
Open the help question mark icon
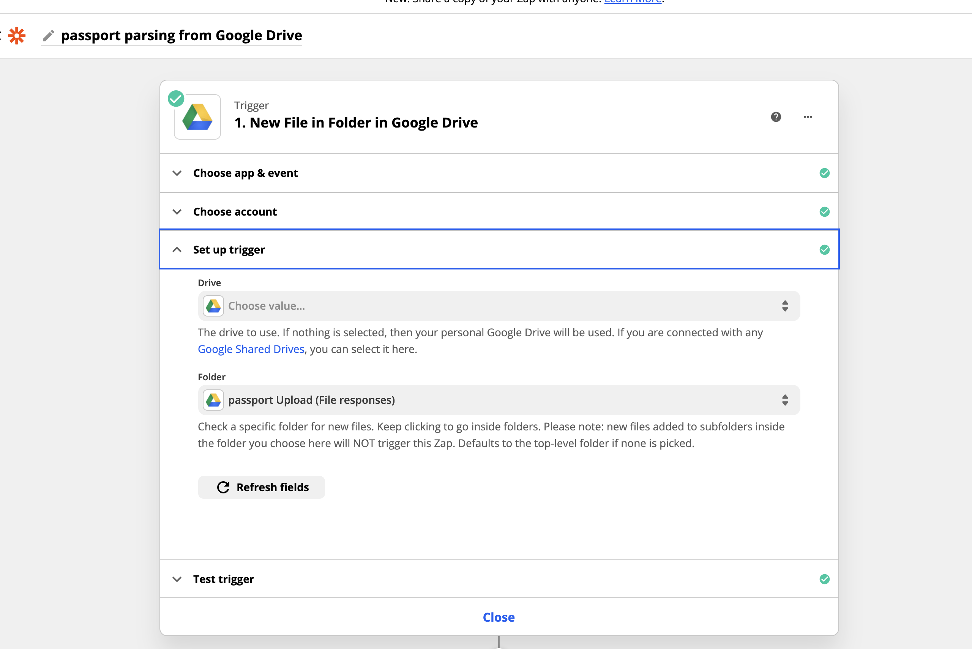coord(776,117)
